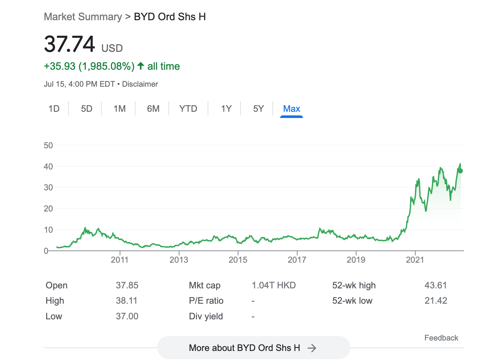
Task: Click the current price dot on chart
Action: point(460,171)
